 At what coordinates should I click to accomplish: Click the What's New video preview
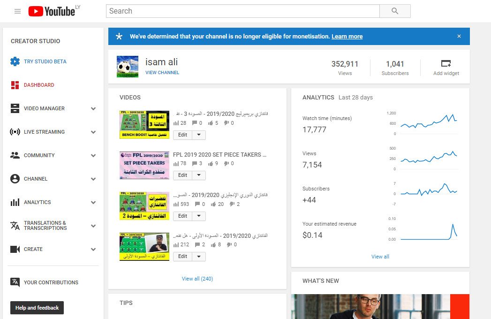[380, 306]
